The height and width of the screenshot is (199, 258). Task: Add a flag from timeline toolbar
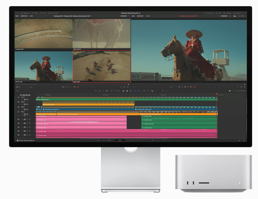[x=135, y=91]
